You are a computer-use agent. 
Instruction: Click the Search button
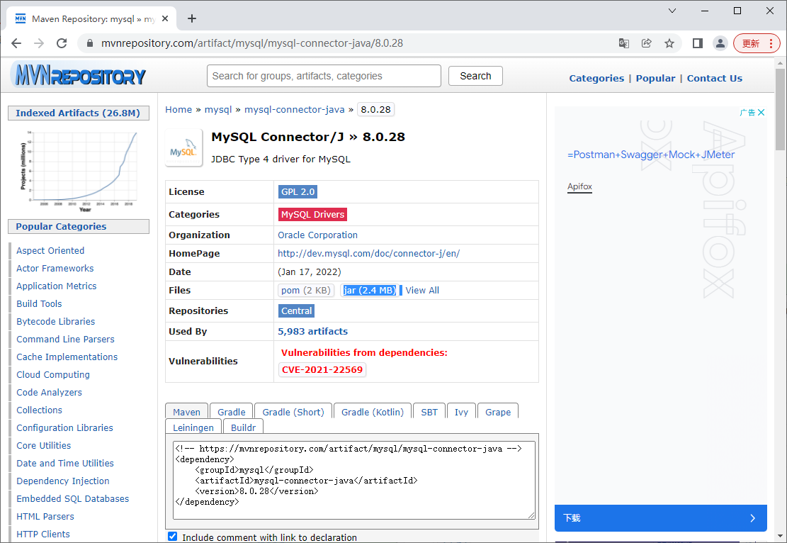[x=475, y=76]
